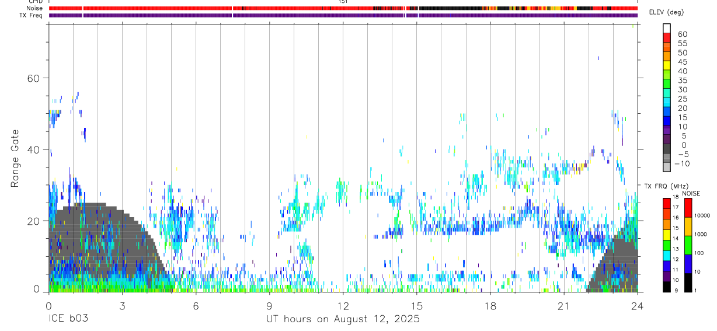Click the red 17-18 MHz TX FRQ segment
The height and width of the screenshot is (331, 717).
click(x=667, y=204)
